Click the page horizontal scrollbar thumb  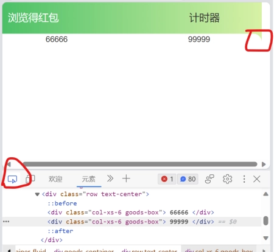140,164
